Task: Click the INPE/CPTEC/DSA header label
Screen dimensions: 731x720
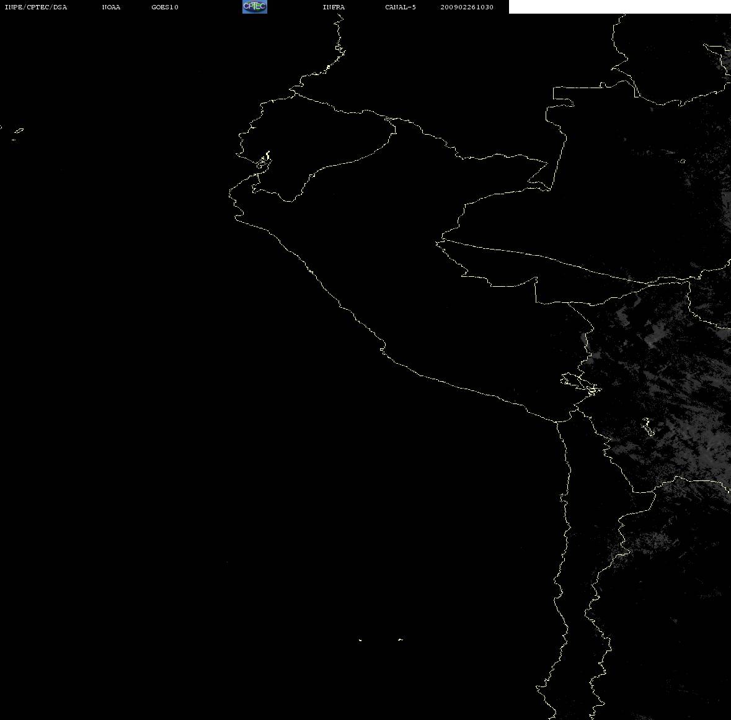Action: pyautogui.click(x=36, y=7)
